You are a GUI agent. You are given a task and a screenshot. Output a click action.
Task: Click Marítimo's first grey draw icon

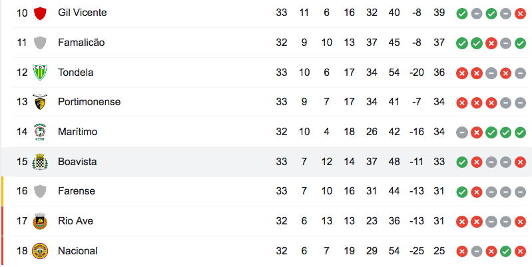click(x=462, y=133)
